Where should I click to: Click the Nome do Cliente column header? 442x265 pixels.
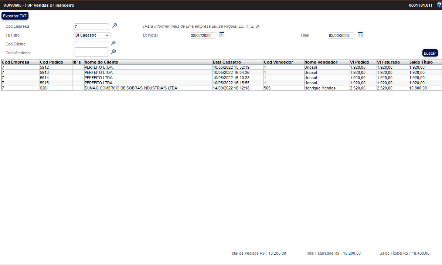[101, 62]
